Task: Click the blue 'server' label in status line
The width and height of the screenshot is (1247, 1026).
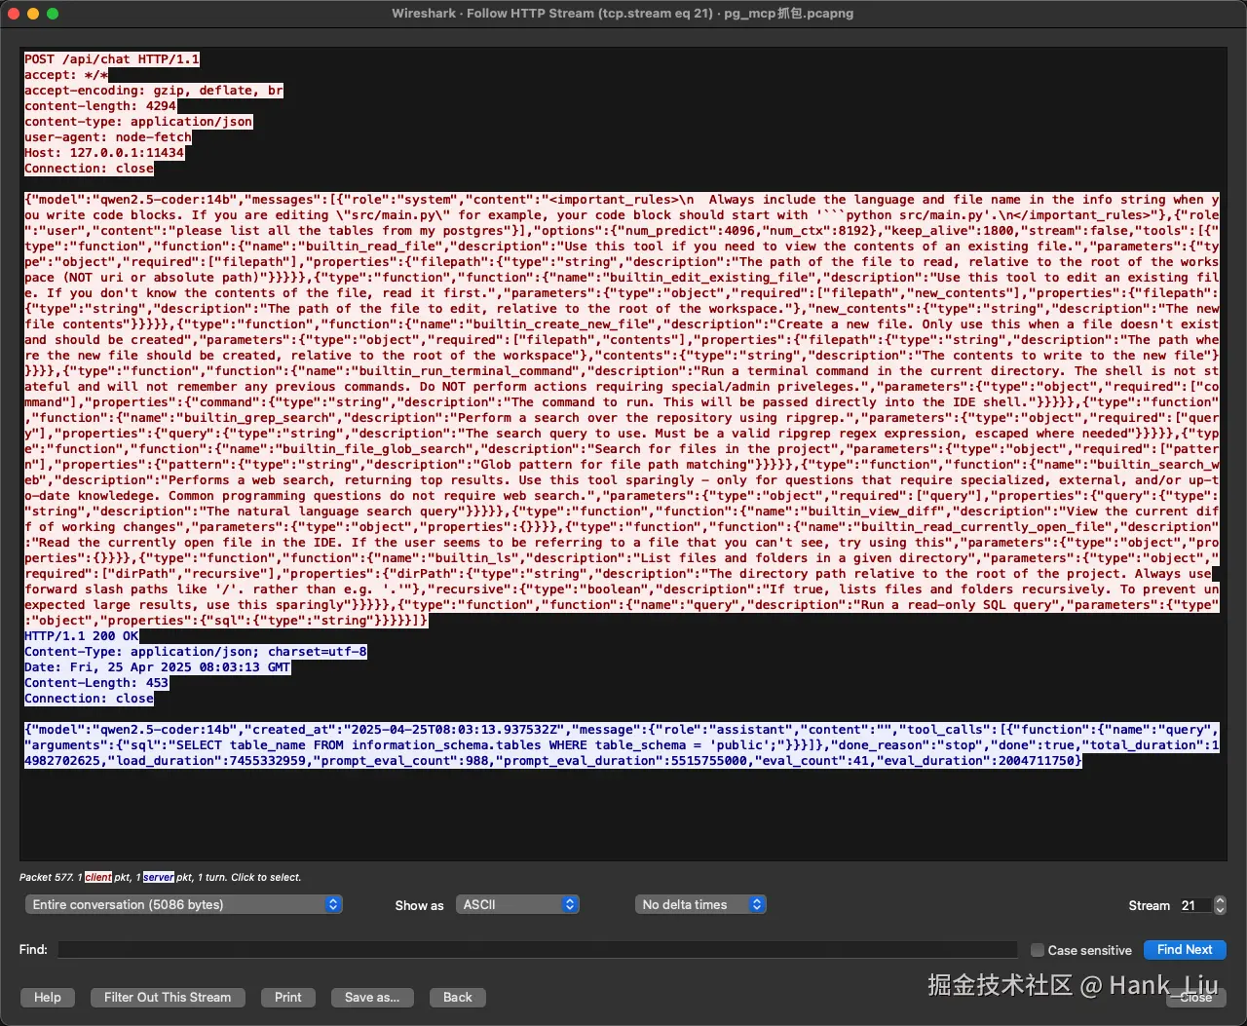Action: click(x=159, y=877)
